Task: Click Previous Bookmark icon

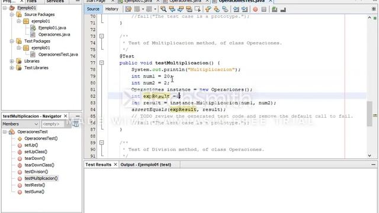Action: [208, 9]
